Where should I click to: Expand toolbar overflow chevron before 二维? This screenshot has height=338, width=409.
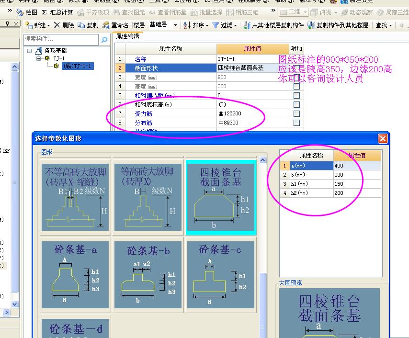coord(273,11)
